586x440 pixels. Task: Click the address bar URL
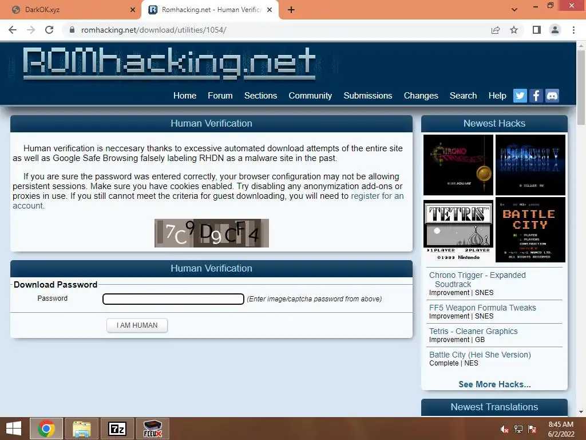(153, 30)
